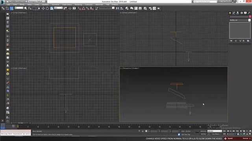Click the pink object color swatch

(x=250, y=16)
